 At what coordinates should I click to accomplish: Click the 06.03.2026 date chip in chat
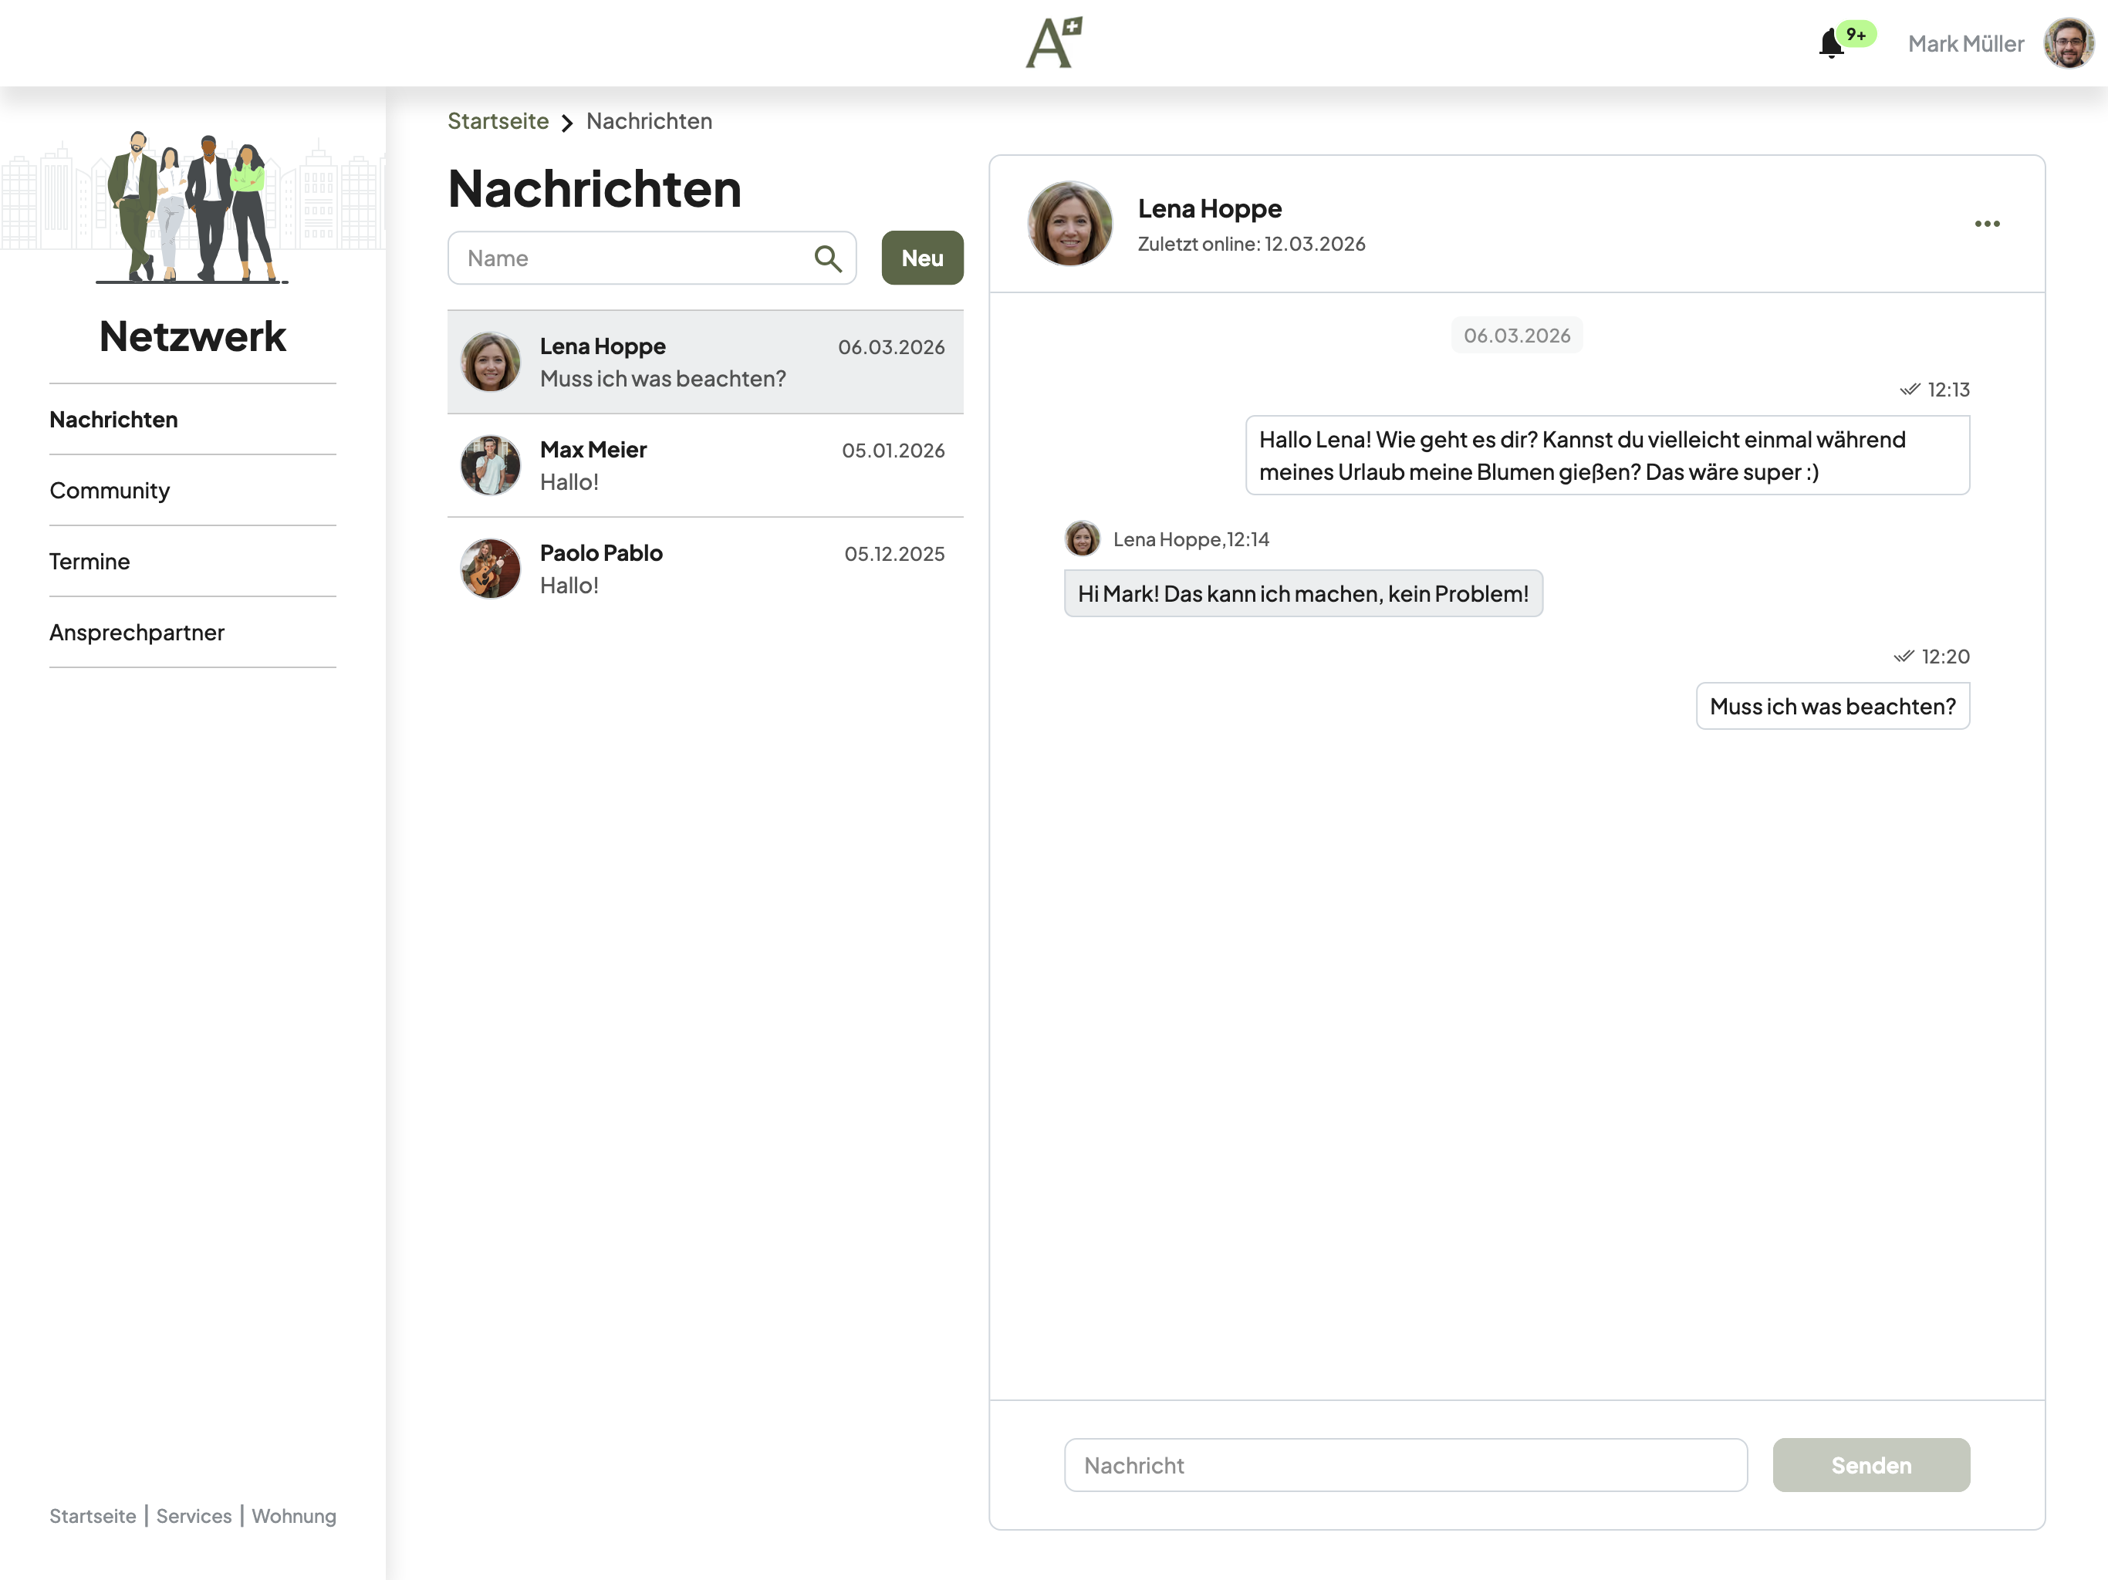[x=1517, y=336]
